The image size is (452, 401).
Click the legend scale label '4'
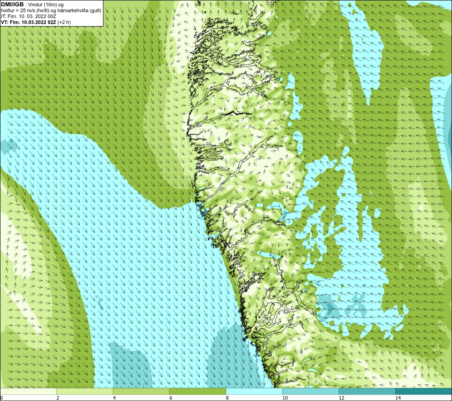click(x=114, y=398)
